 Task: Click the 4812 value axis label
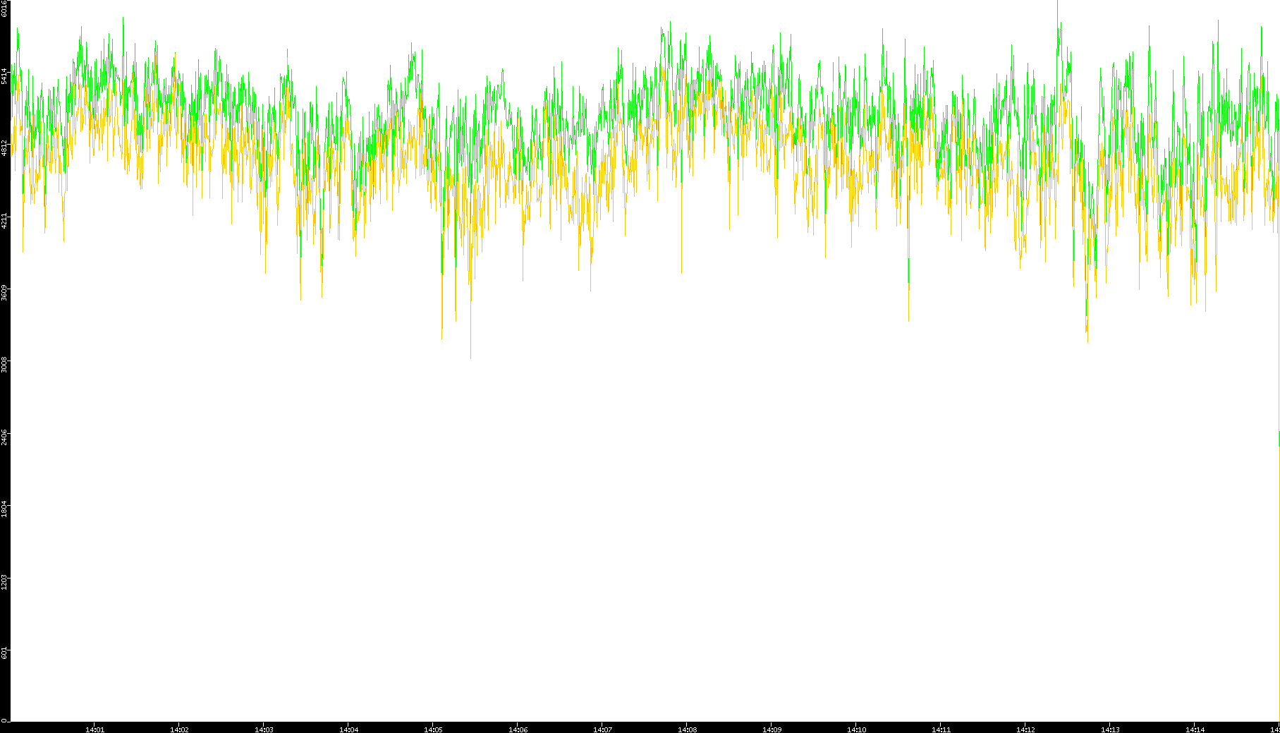4,148
